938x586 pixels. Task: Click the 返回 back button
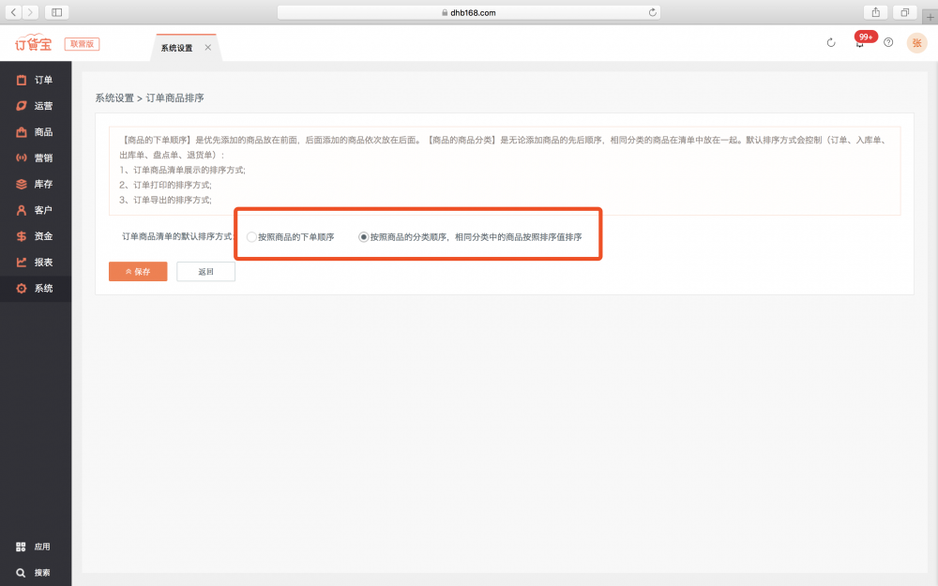tap(205, 272)
